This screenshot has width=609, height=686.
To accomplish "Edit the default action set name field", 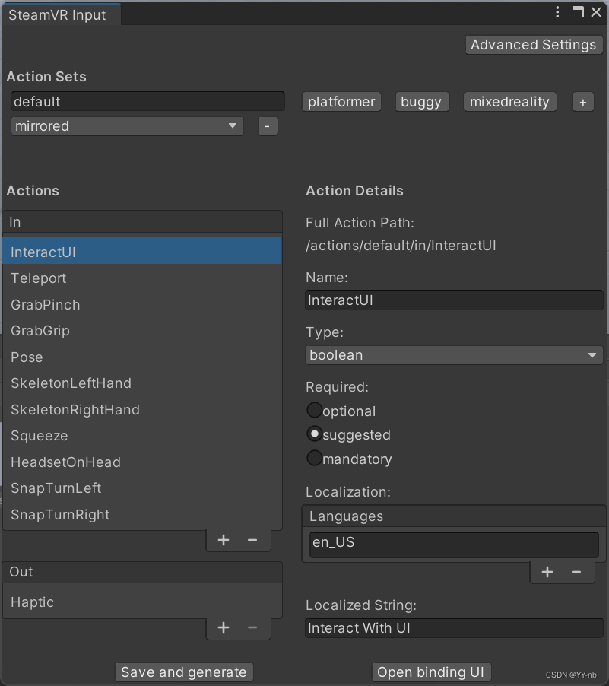I will click(147, 101).
